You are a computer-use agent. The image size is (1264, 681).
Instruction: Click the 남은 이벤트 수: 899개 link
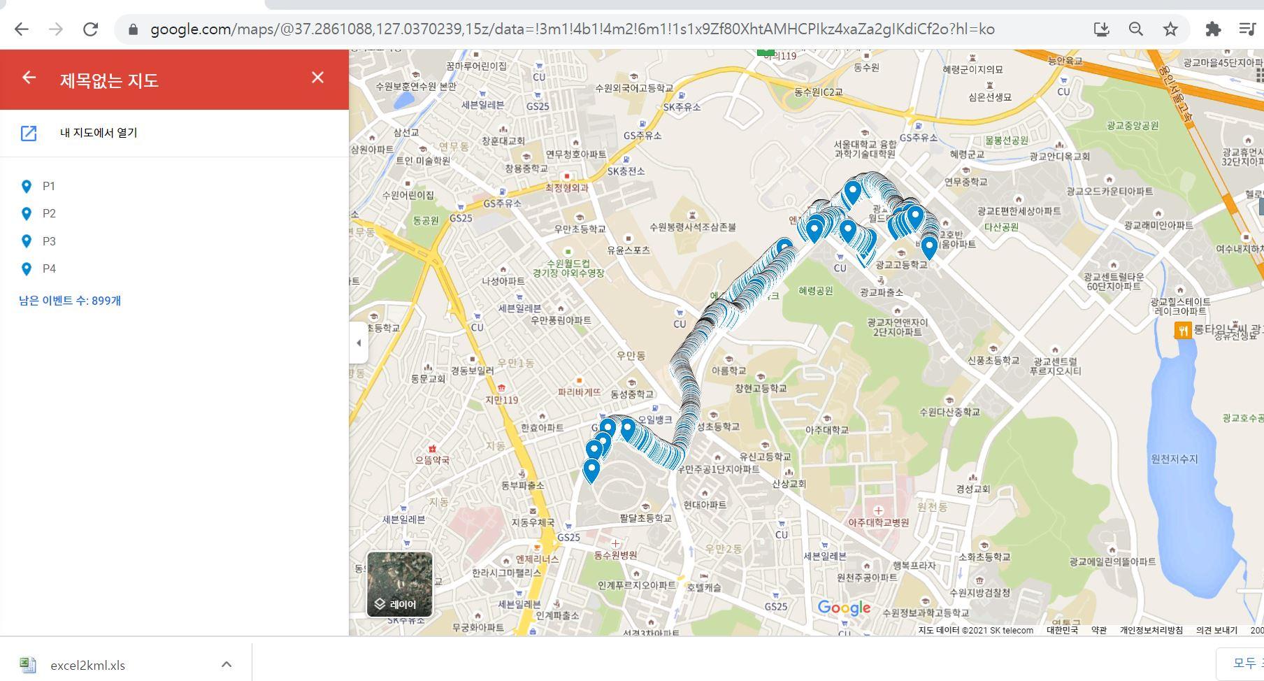tap(69, 300)
